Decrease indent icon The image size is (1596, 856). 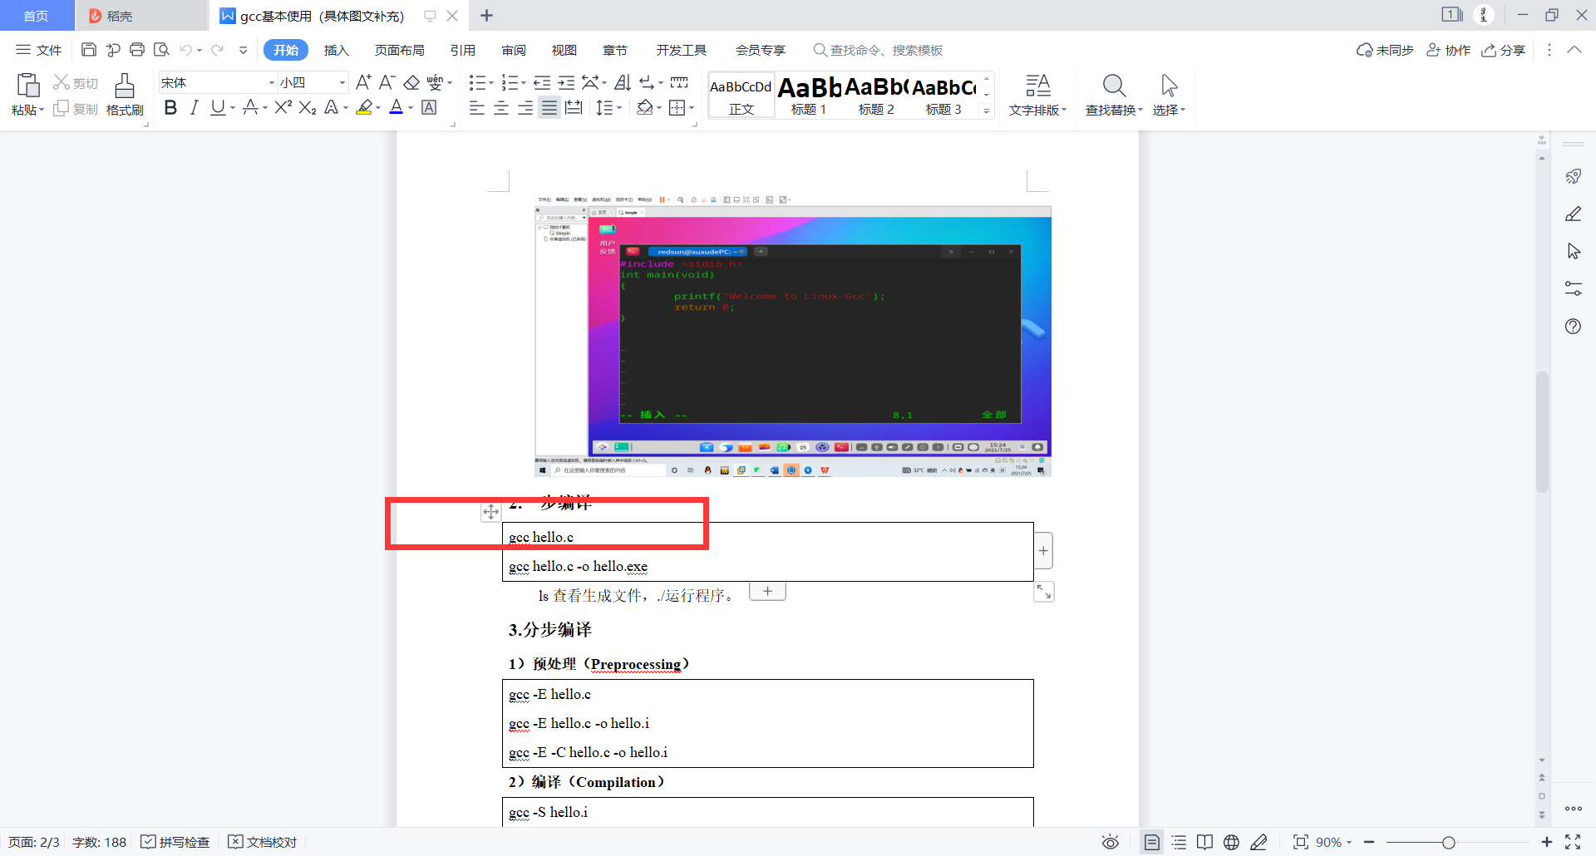pos(542,82)
